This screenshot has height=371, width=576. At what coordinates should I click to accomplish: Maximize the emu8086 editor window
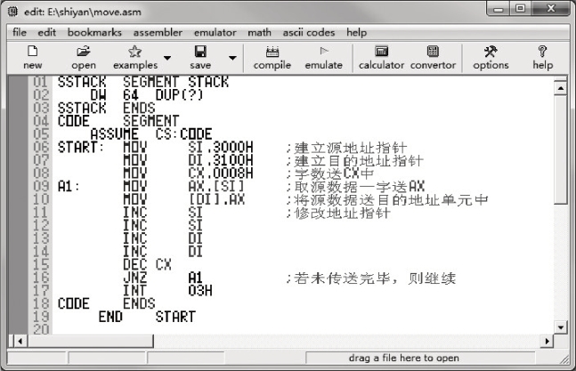(520, 8)
